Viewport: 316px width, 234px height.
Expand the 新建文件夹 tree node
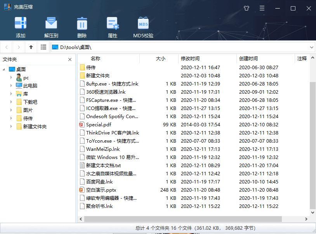[11, 126]
